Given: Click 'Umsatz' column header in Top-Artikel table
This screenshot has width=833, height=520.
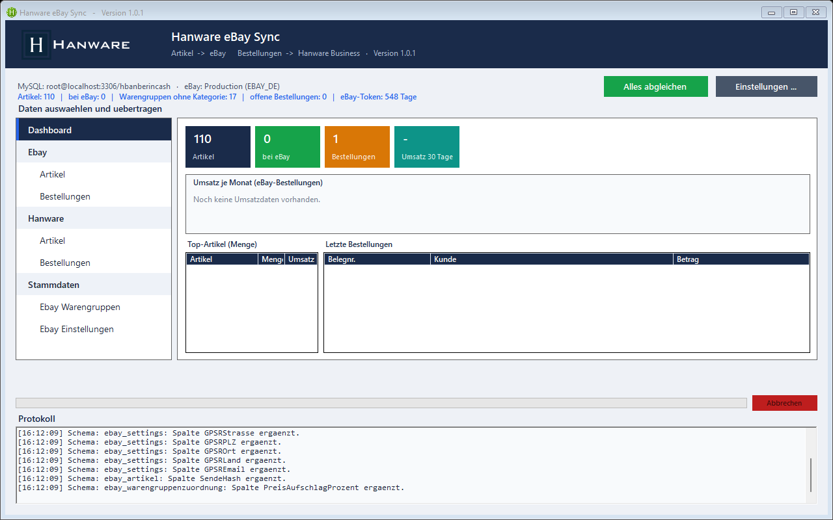Looking at the screenshot, I should point(301,259).
